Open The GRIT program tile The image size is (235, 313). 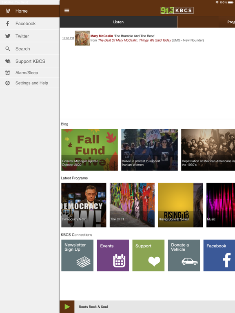[132, 205]
